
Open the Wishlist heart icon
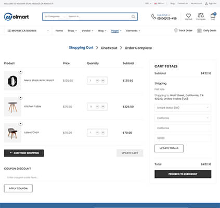(x=188, y=16)
